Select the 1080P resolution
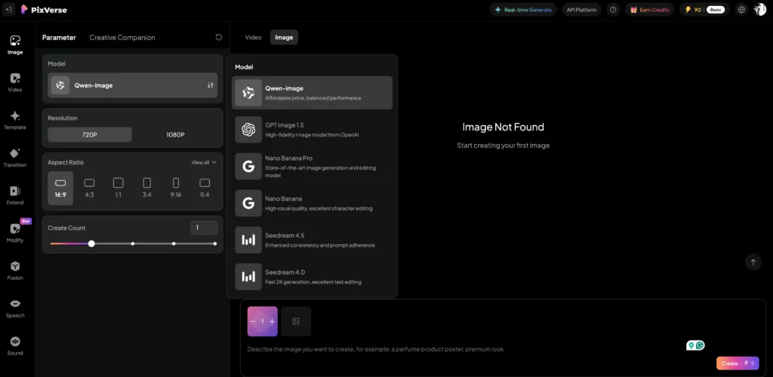The image size is (773, 377). pos(175,134)
